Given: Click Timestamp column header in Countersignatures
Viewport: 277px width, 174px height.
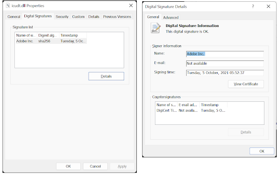Looking at the screenshot, I should (213, 105).
